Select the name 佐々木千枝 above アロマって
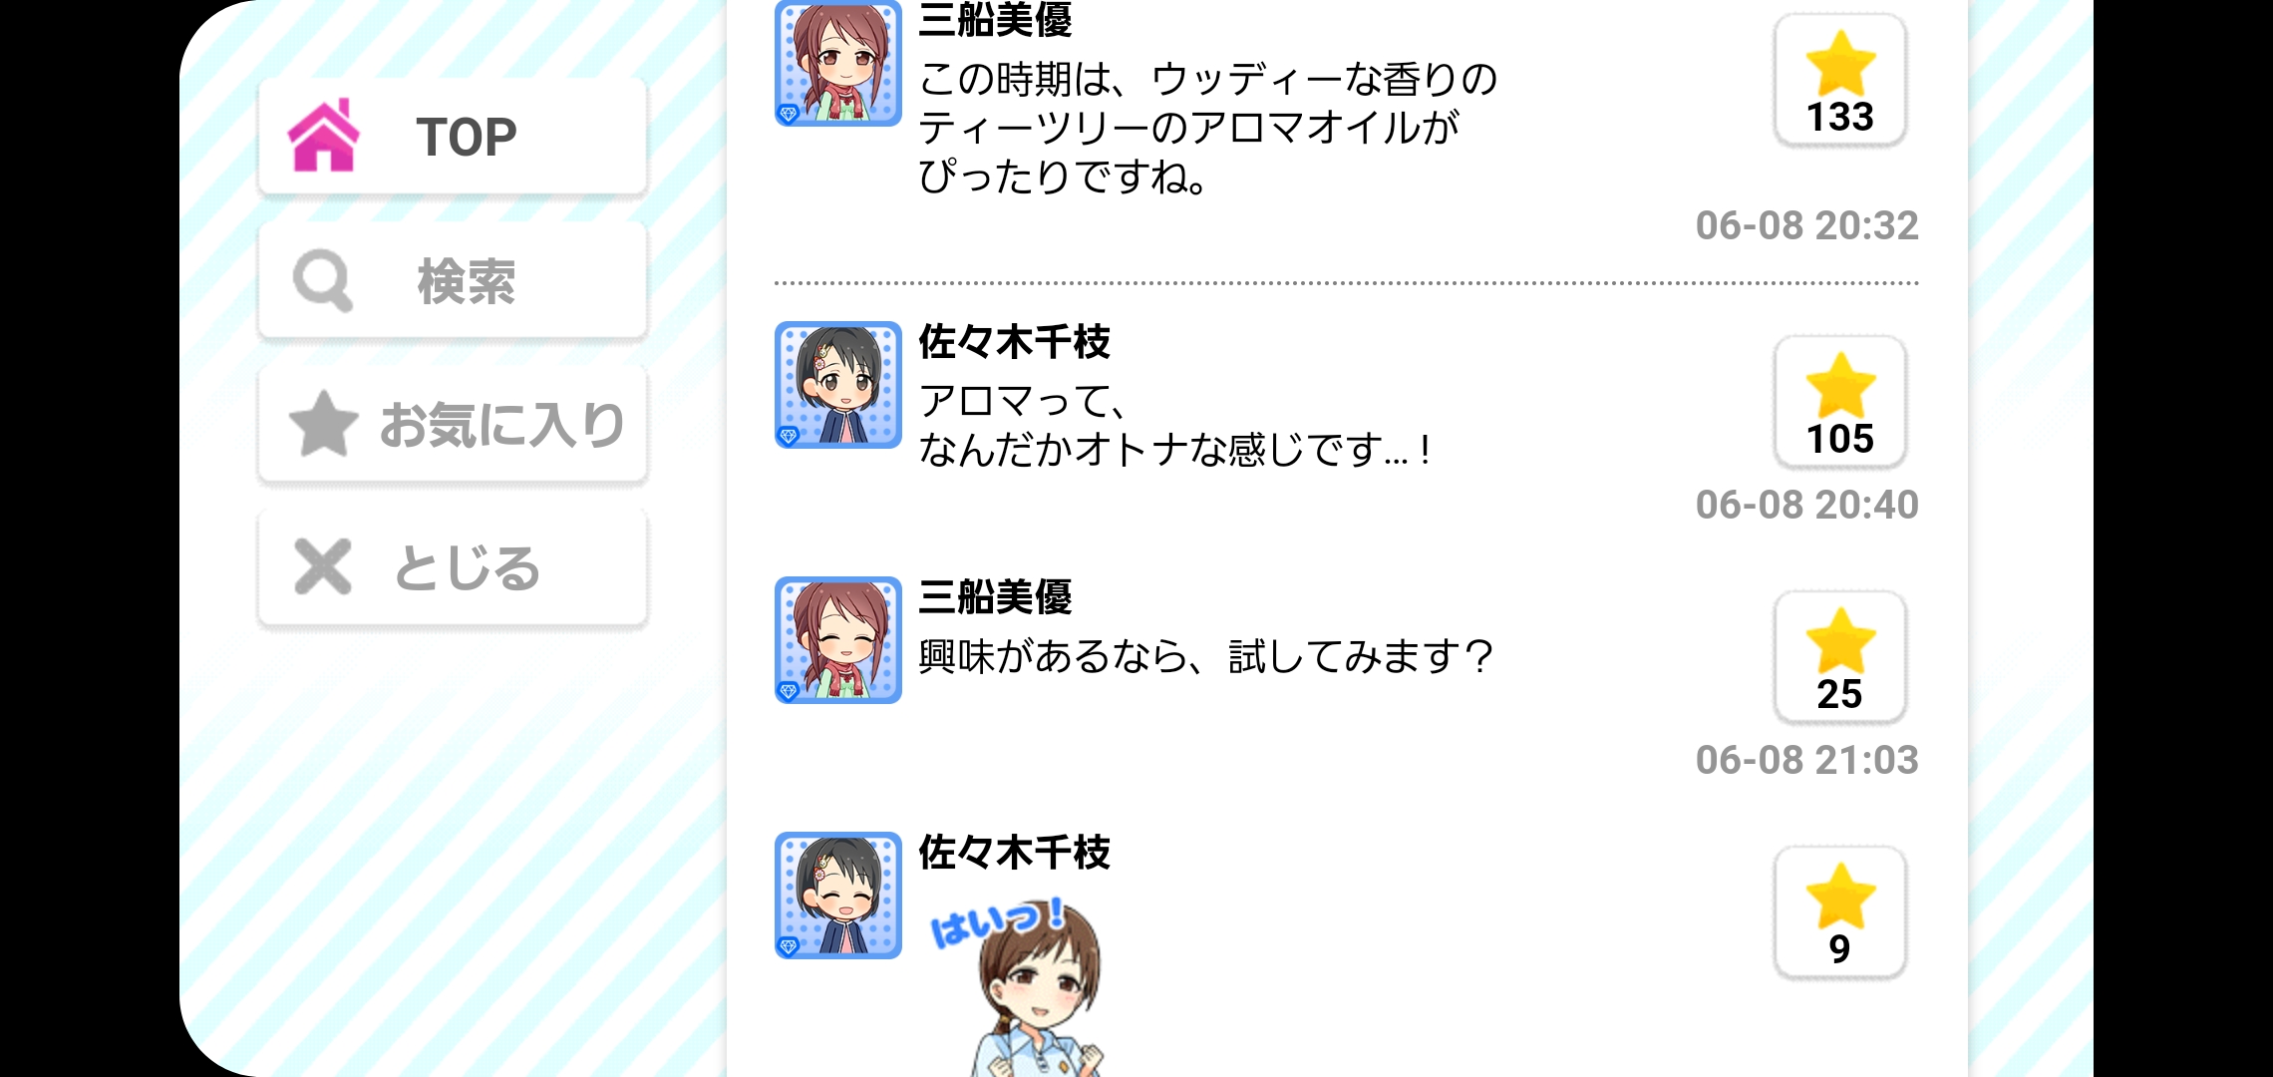Image resolution: width=2273 pixels, height=1077 pixels. 1014,342
